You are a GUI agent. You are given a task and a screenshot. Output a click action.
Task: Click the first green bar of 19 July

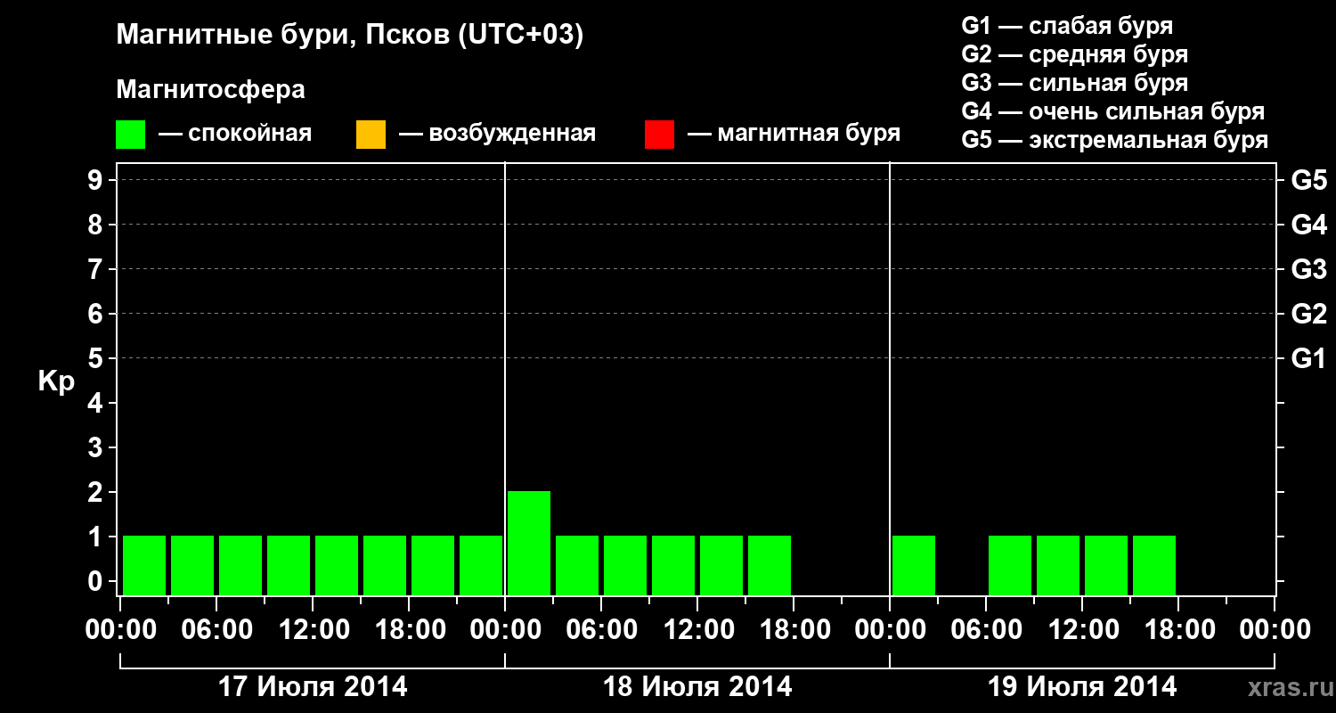(914, 565)
